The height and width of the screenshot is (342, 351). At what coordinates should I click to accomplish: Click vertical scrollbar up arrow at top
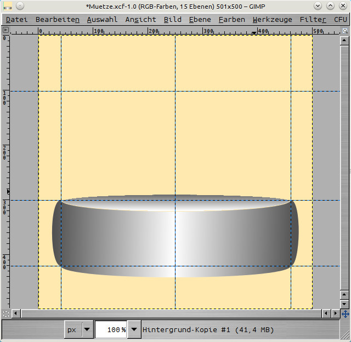pos(344,41)
